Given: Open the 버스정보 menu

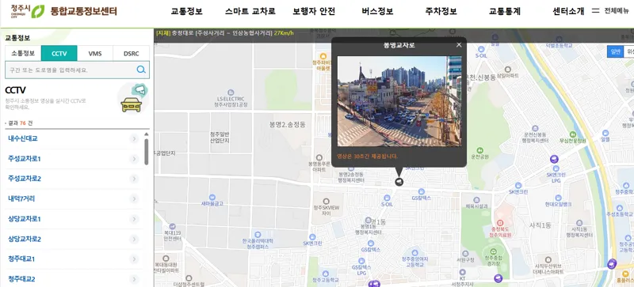Looking at the screenshot, I should click(x=377, y=11).
